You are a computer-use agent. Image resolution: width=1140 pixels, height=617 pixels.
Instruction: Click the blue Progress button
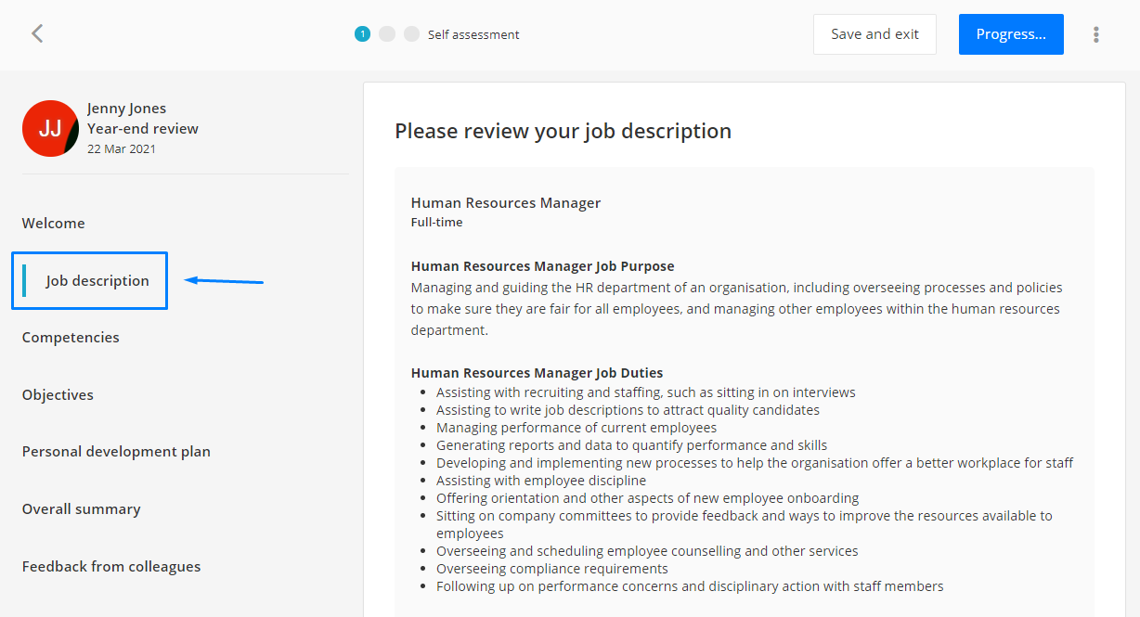(1011, 34)
